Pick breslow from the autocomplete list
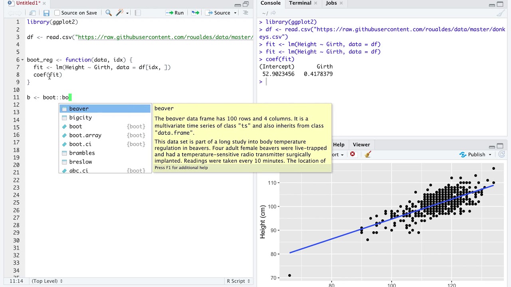The image size is (511, 287). pyautogui.click(x=105, y=162)
